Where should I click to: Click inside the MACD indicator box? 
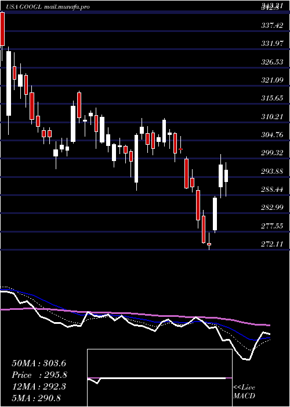159,378
